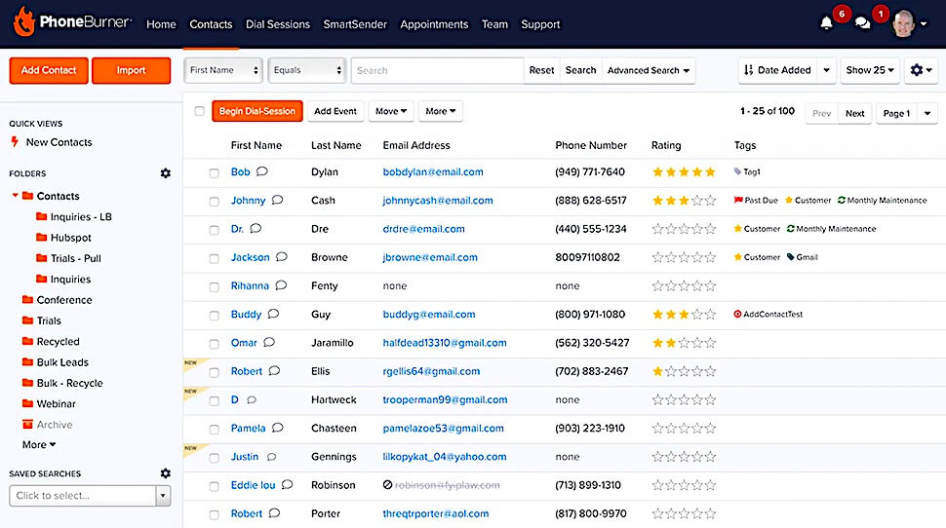
Task: Click the New Contacts lightning icon
Action: click(15, 142)
